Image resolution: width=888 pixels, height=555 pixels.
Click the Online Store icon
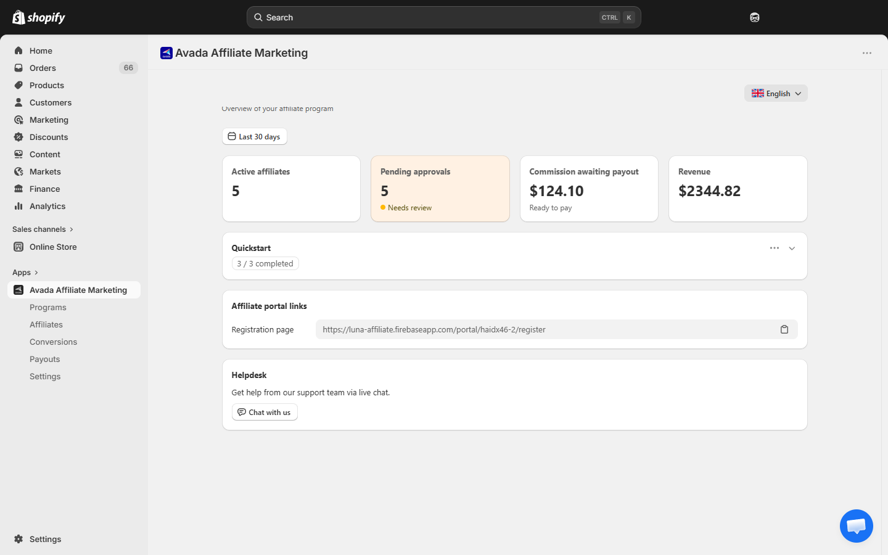tap(18, 247)
